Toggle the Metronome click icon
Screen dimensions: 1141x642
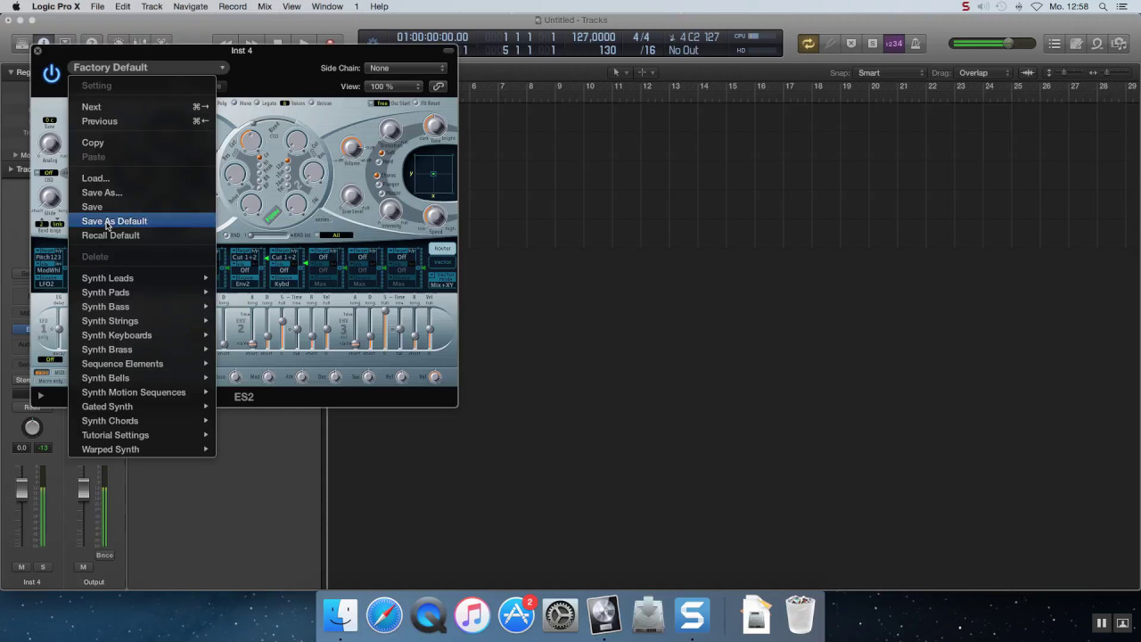[915, 44]
